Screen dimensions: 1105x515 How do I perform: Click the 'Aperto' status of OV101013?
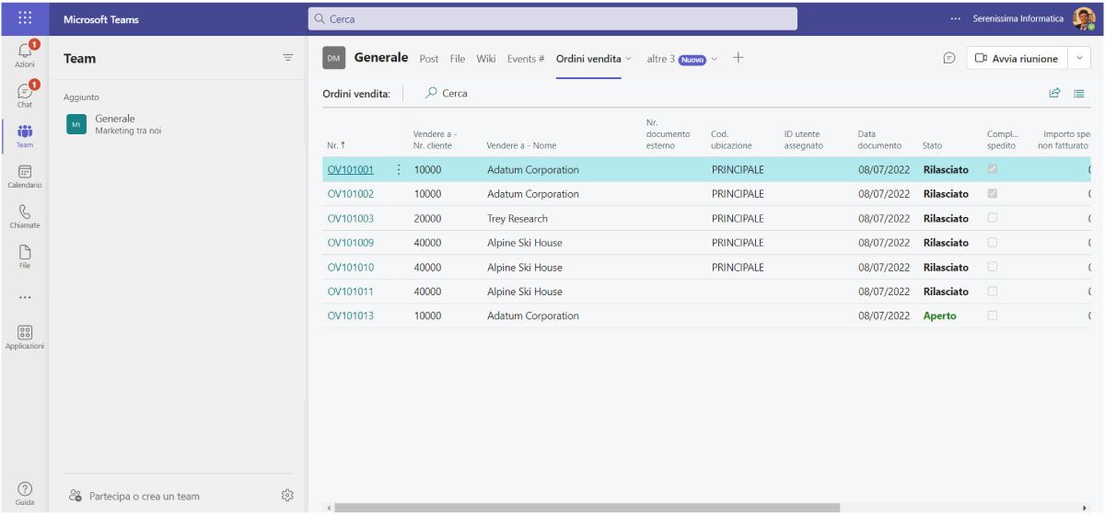tap(940, 315)
